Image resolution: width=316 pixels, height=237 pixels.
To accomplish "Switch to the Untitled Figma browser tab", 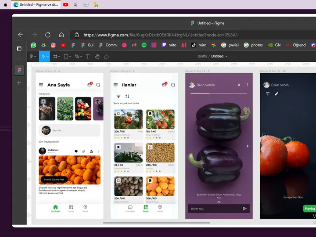I will [36, 4].
